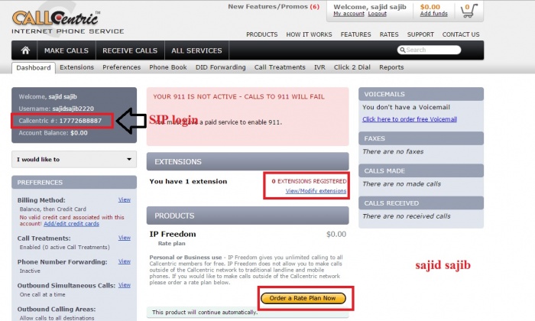Click the EXTENSIONS section header
Screen dimensions: 535x321
[x=248, y=162]
